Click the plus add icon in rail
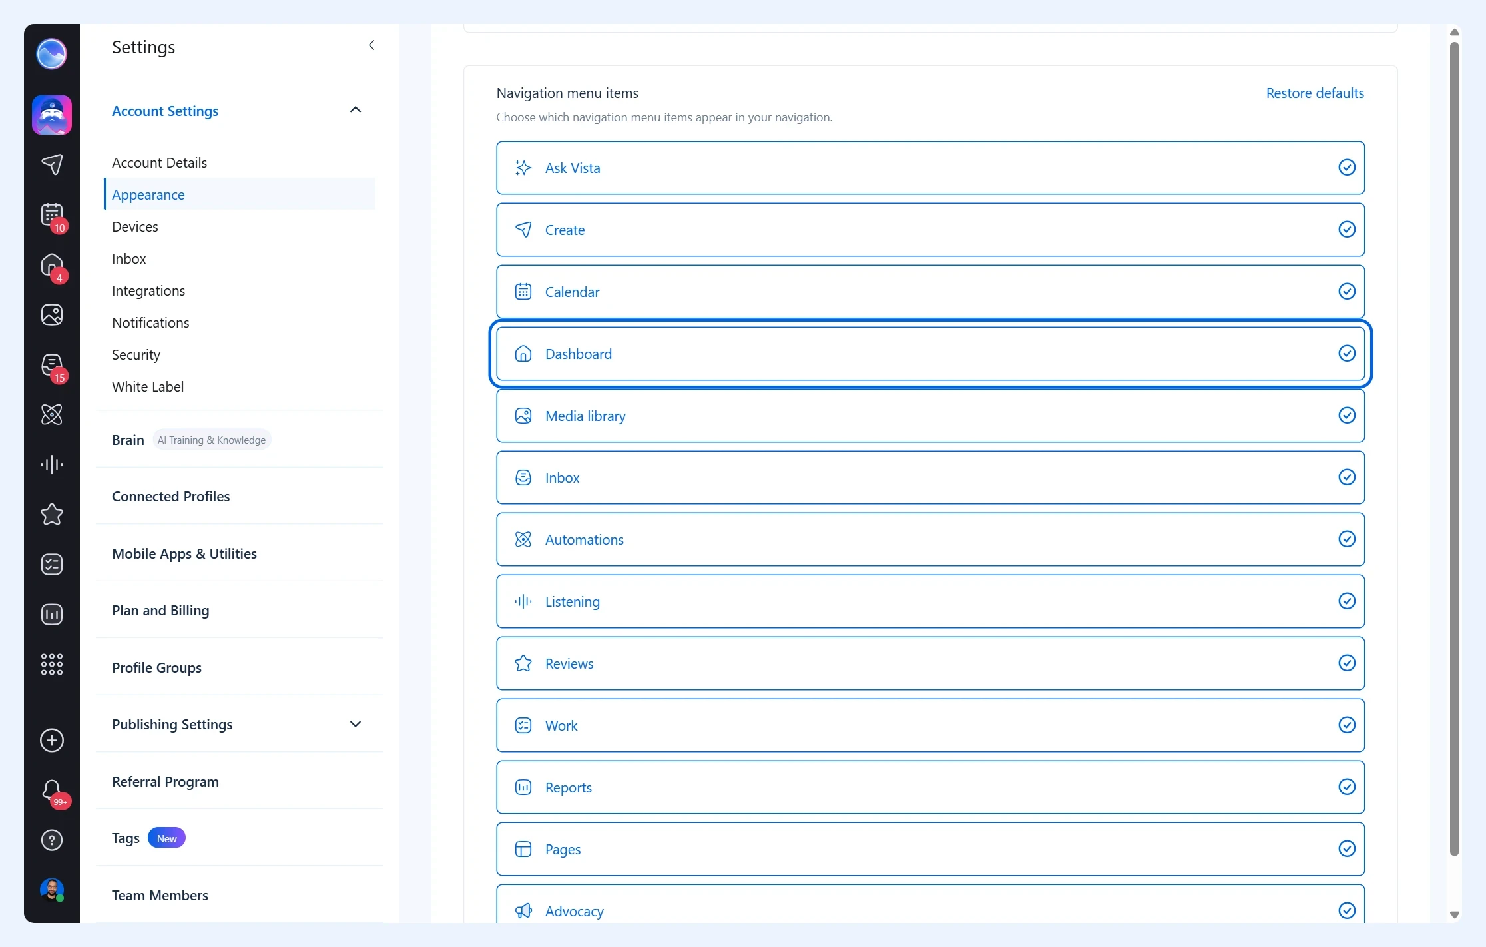This screenshot has width=1486, height=947. tap(52, 740)
